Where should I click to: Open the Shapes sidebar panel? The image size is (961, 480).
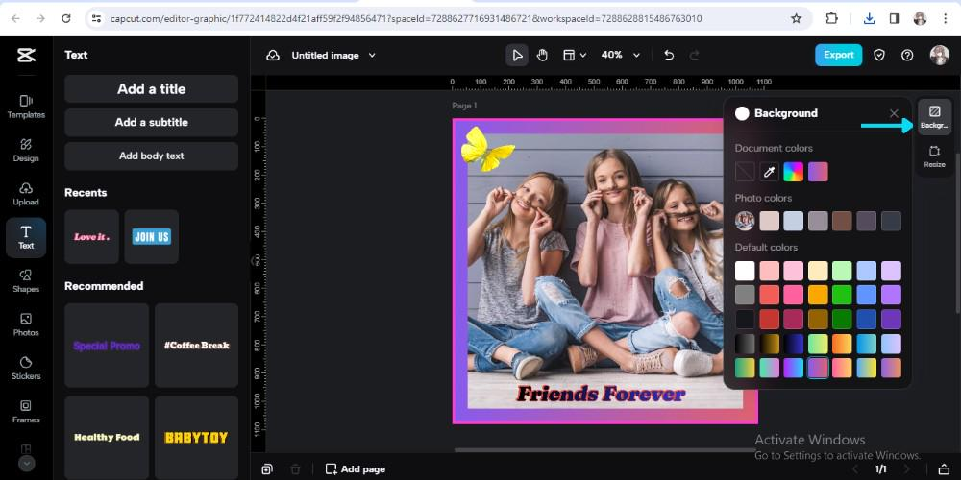click(x=26, y=281)
